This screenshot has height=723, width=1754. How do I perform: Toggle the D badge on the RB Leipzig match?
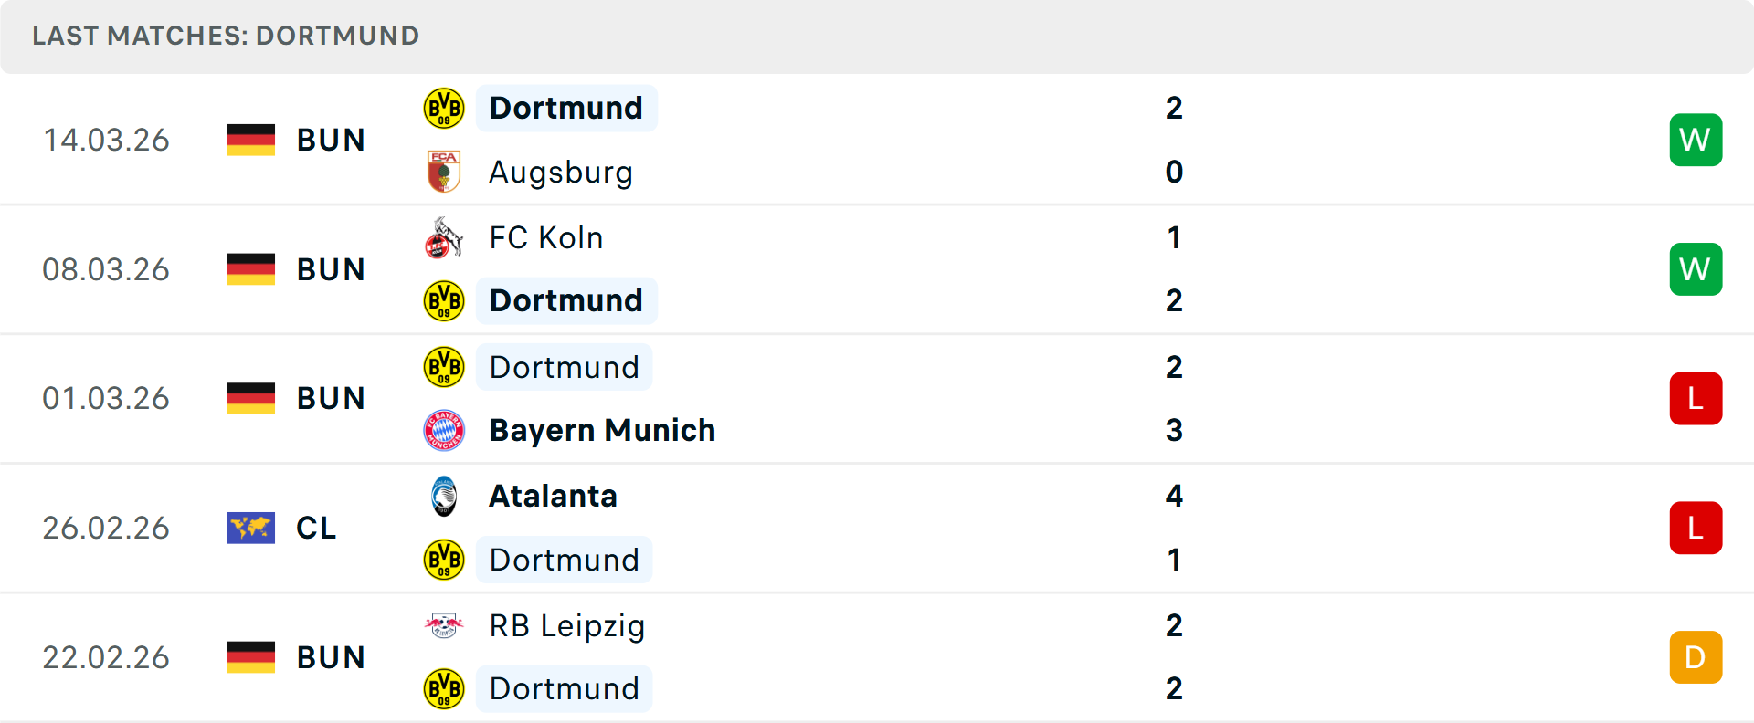pyautogui.click(x=1696, y=656)
